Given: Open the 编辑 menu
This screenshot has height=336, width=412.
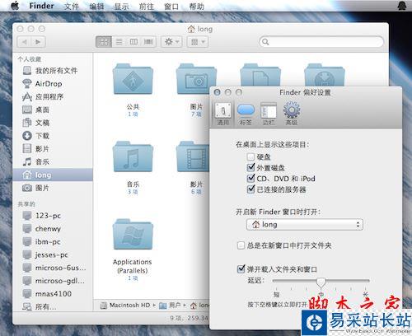Looking at the screenshot, I should (x=96, y=6).
